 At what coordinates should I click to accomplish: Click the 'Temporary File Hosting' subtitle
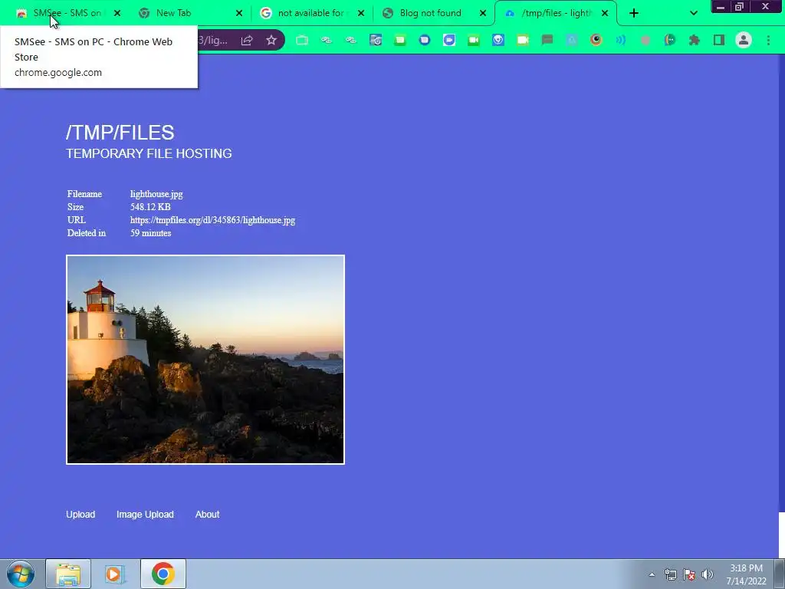149,153
